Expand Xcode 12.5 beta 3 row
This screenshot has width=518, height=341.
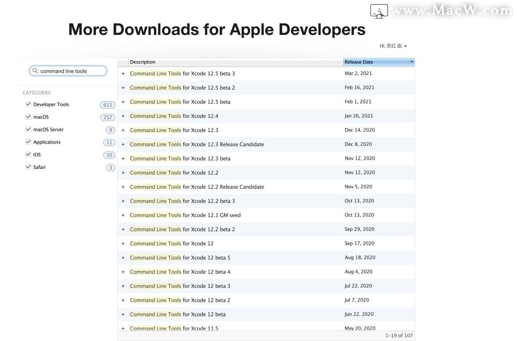tap(123, 74)
